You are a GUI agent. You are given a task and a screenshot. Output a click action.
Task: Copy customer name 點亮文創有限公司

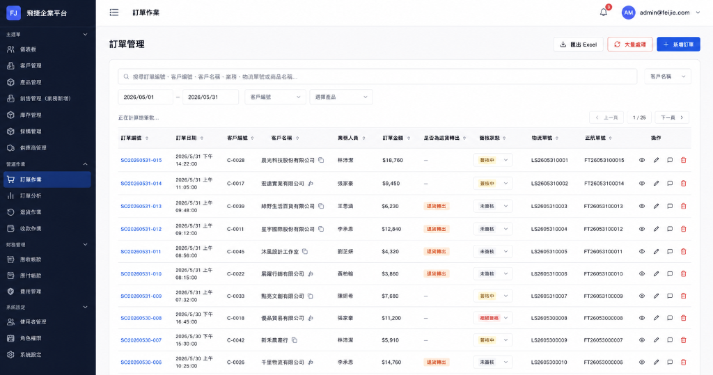[x=311, y=296]
